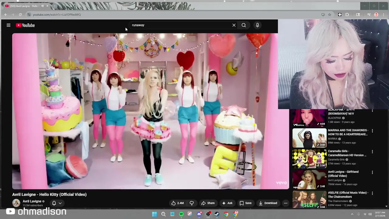Click the youtube.com address bar URL
389x219 pixels.
click(57, 15)
